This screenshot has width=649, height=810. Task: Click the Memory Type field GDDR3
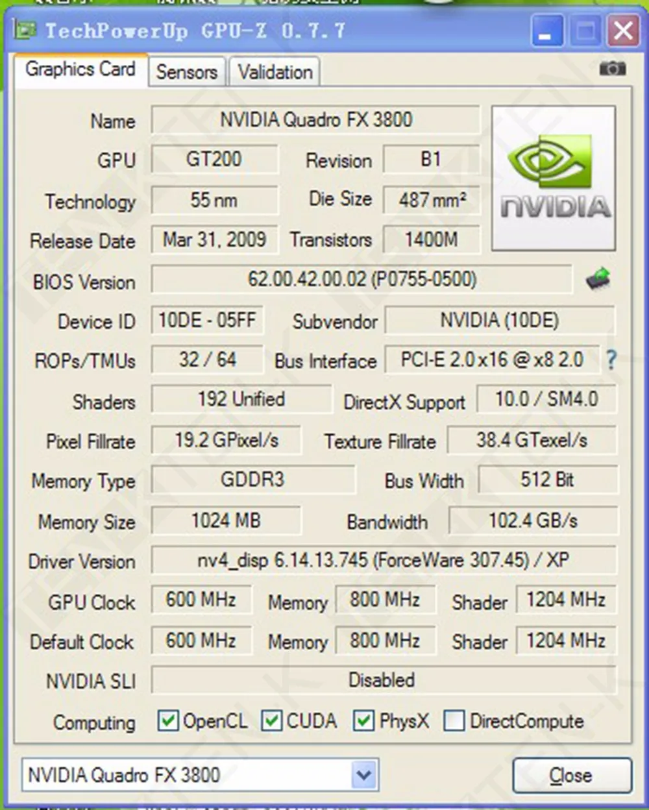coord(253,480)
